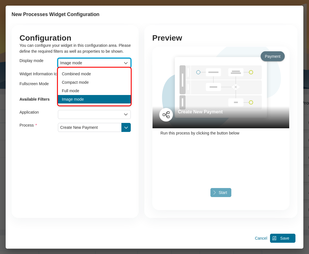Click the process hierarchy icon in the preview
The width and height of the screenshot is (309, 254).
coord(166,115)
